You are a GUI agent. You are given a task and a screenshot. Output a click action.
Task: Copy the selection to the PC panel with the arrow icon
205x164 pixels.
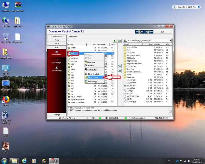coord(119,66)
